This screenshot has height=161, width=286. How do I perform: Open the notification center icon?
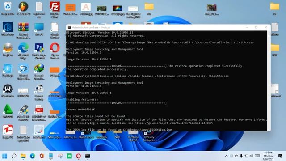click(x=280, y=156)
